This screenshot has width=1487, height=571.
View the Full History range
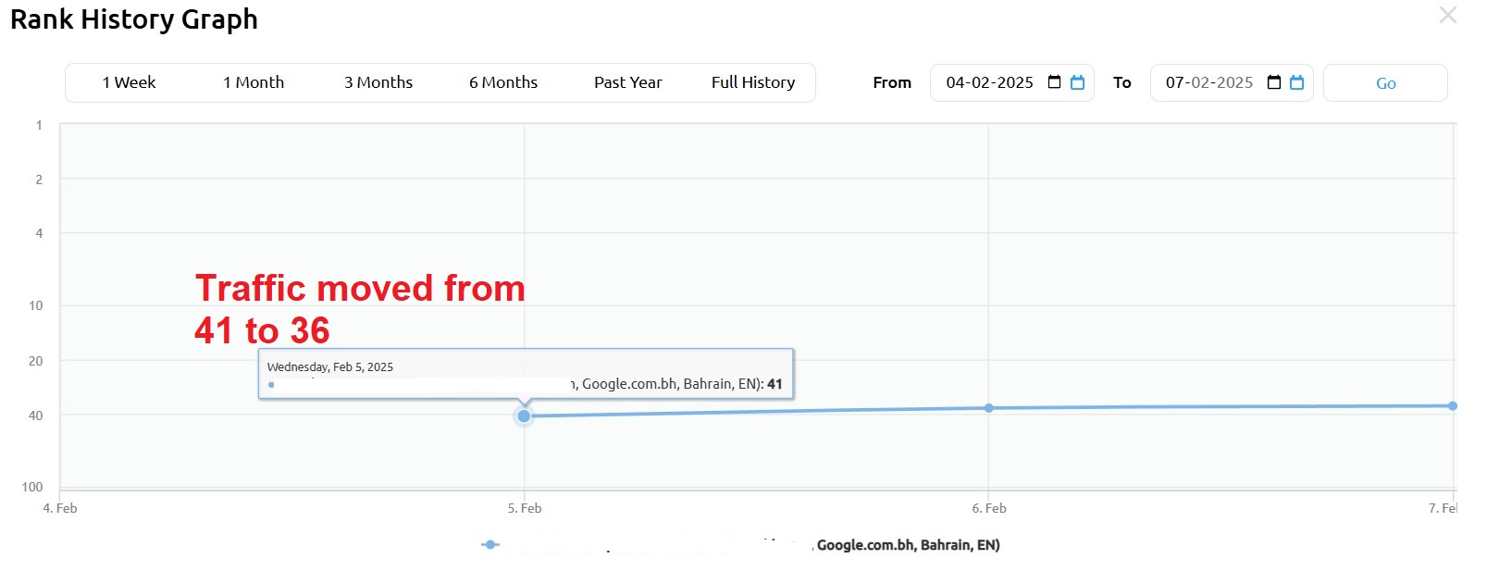point(753,82)
